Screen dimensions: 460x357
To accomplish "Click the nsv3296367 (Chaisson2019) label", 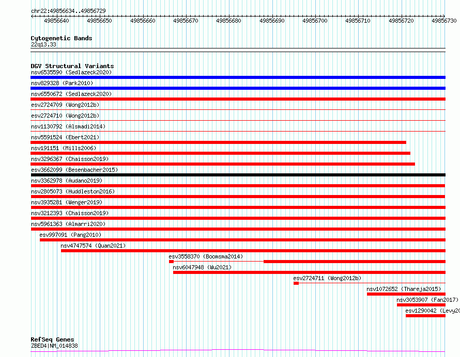I will point(70,159).
